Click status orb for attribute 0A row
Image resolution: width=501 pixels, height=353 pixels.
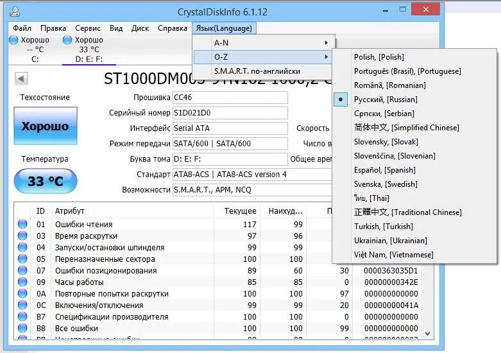click(x=22, y=293)
